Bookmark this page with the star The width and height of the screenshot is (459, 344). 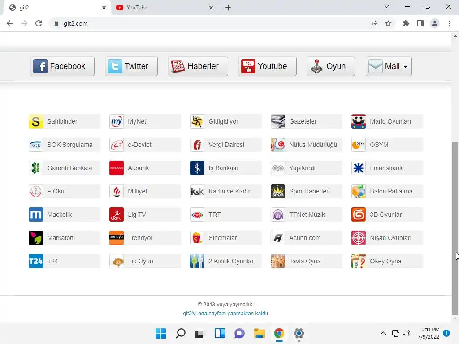coord(388,23)
